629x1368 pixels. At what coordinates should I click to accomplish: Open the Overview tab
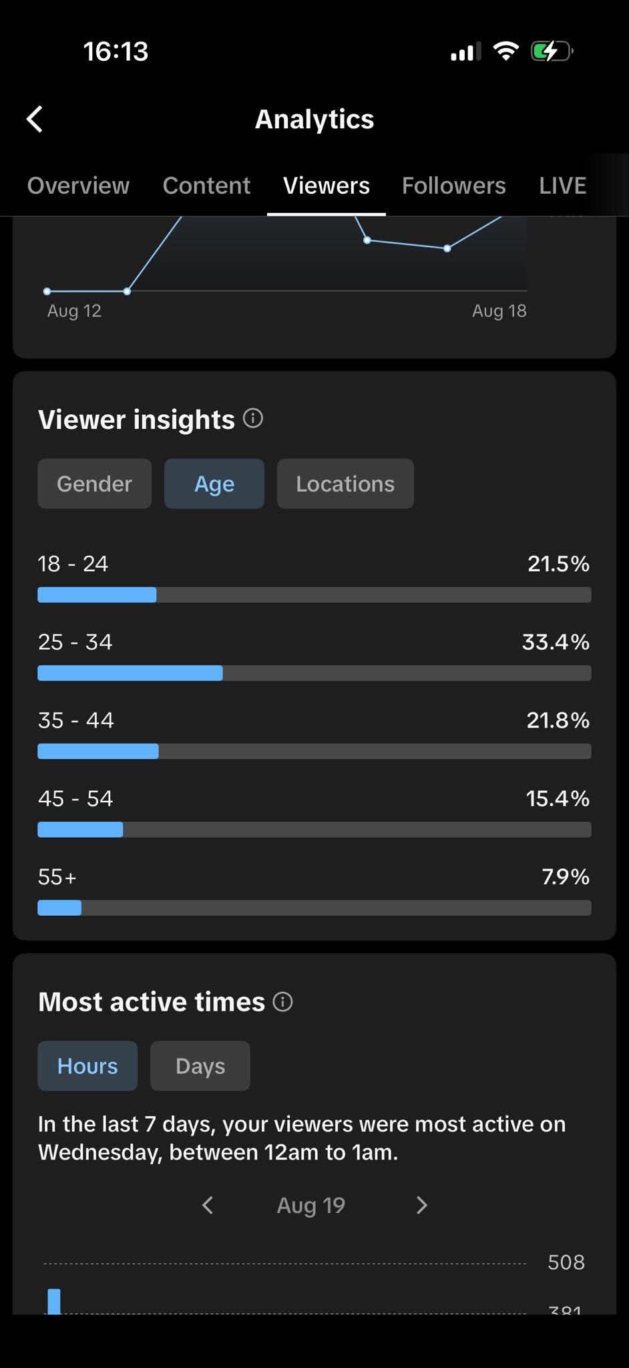pyautogui.click(x=78, y=185)
